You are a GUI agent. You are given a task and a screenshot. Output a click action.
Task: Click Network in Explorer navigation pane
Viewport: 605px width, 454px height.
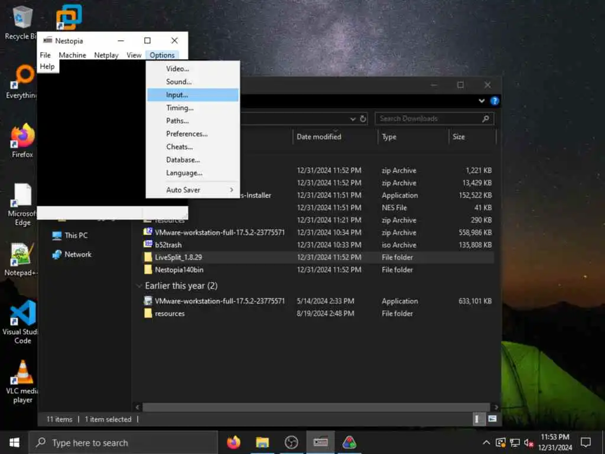(71, 254)
